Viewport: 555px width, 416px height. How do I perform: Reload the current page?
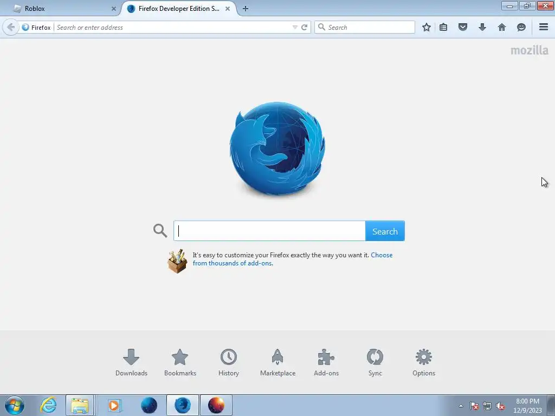click(x=305, y=27)
